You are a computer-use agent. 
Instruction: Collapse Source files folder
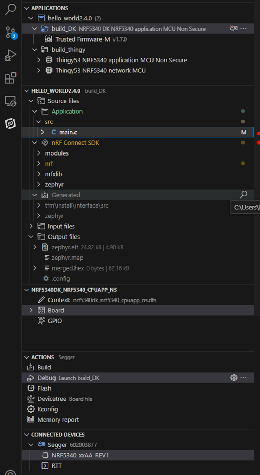tap(31, 101)
